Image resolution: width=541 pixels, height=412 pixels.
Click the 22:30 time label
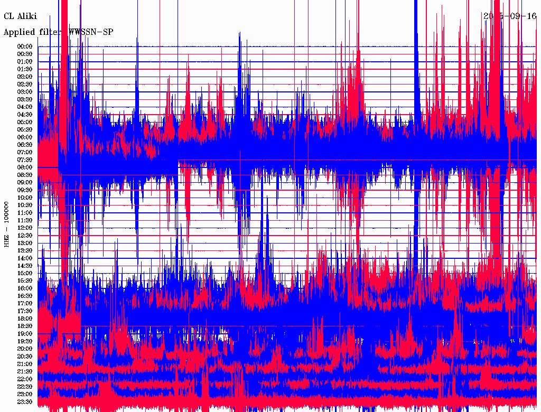[25, 387]
